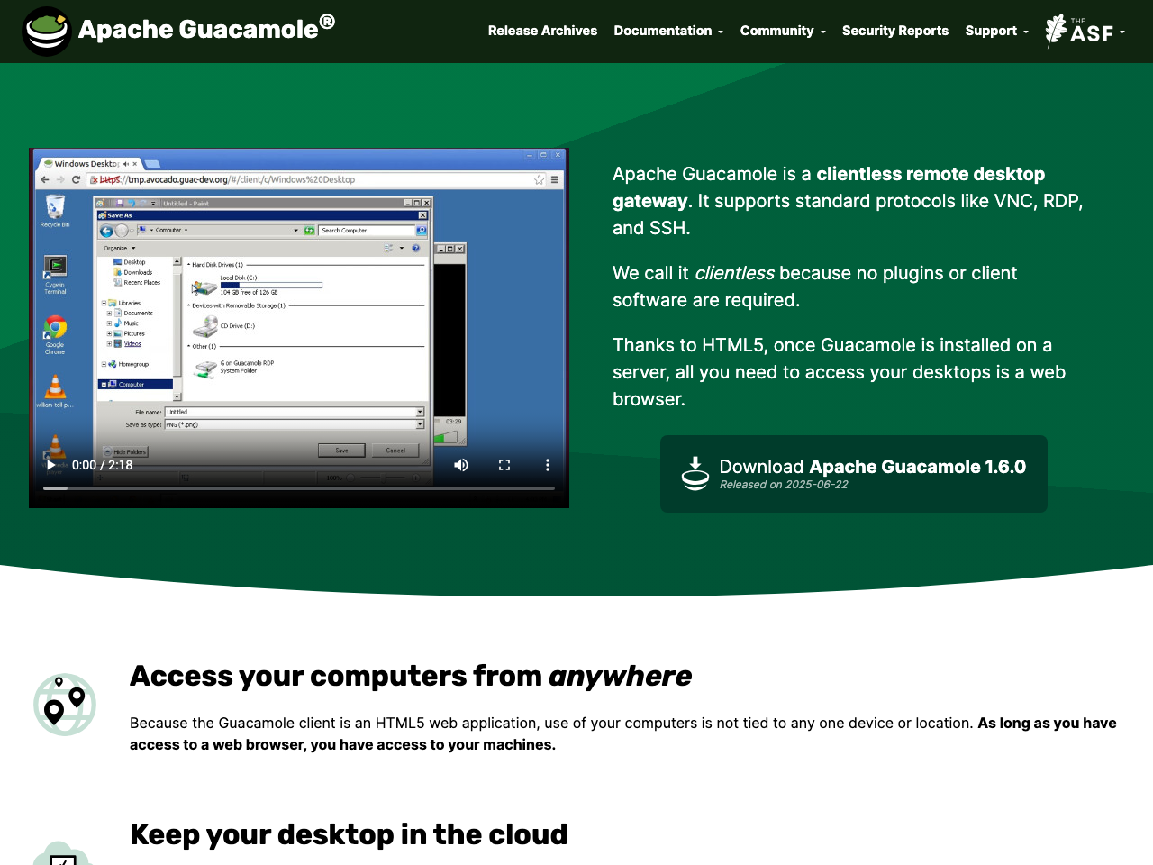This screenshot has height=865, width=1153.
Task: Click the Apache Guacamole avocado logo
Action: point(47,31)
